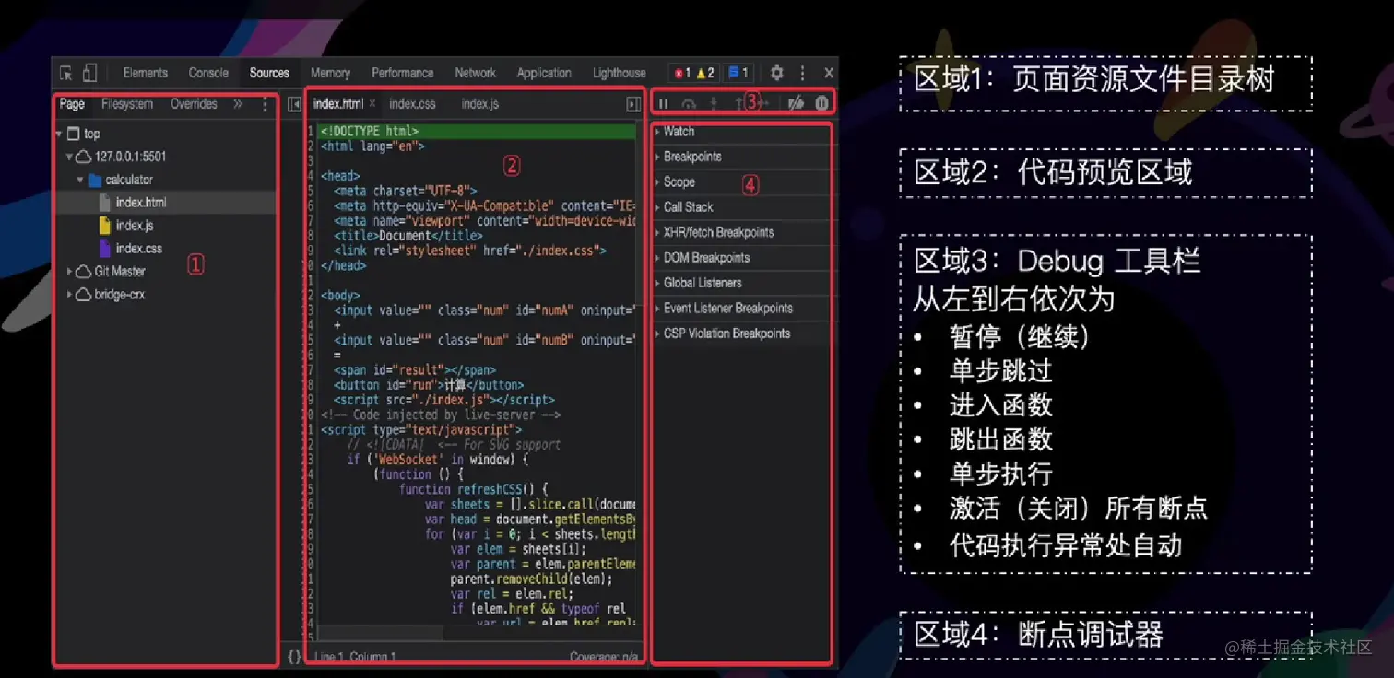Show more navigator tabs with the chevron
The width and height of the screenshot is (1394, 678).
238,104
